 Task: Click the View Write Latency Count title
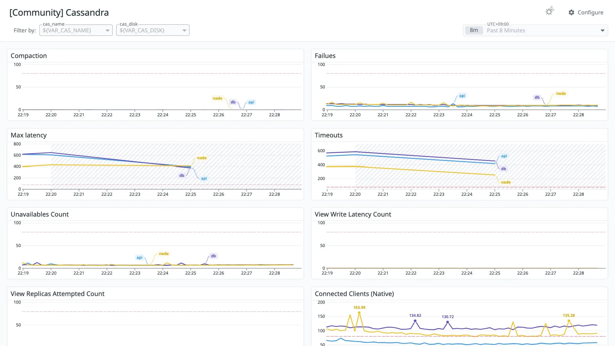(353, 214)
